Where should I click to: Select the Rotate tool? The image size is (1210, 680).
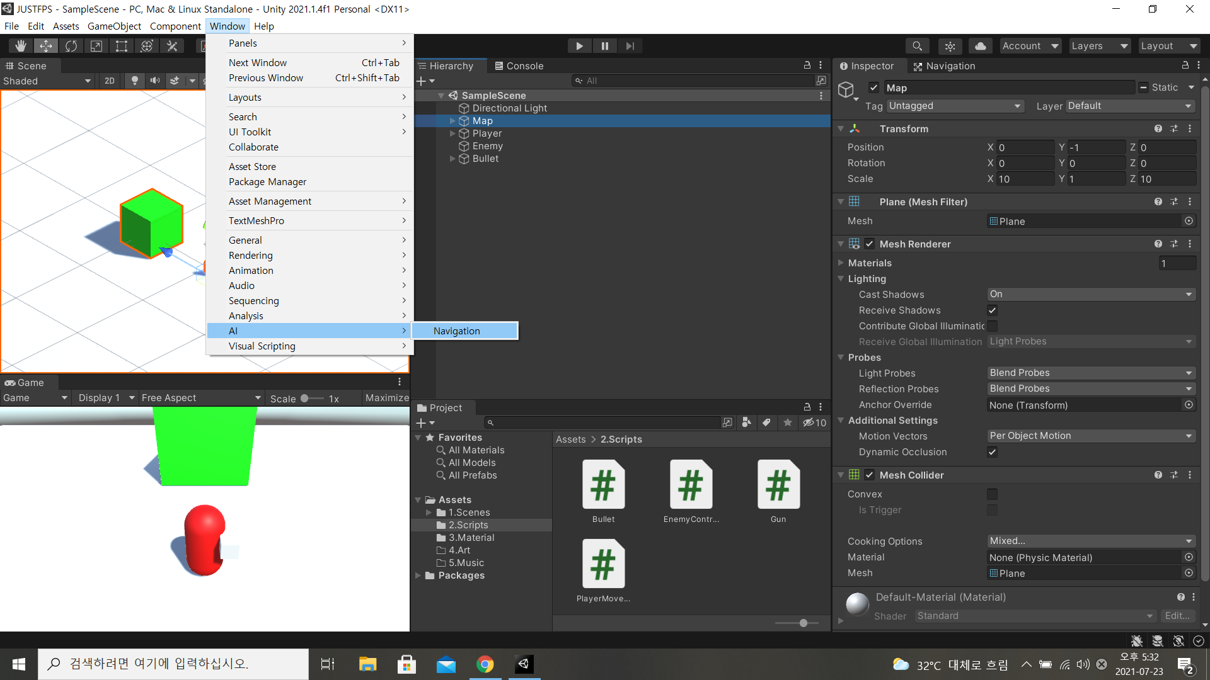pyautogui.click(x=71, y=46)
